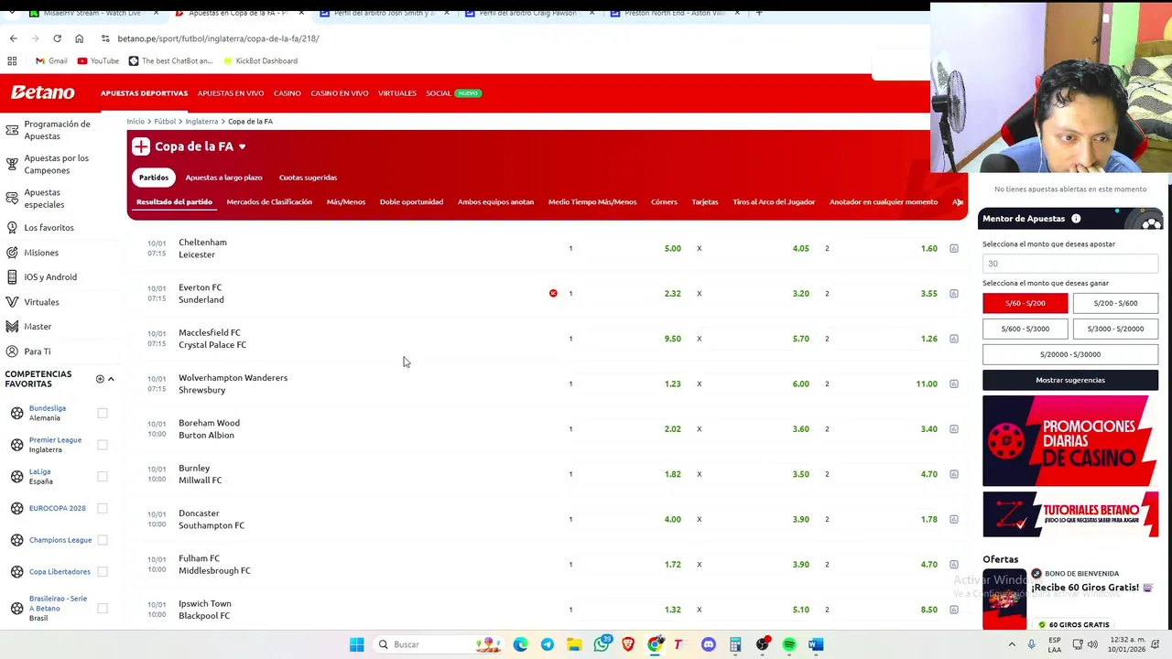Screen dimensions: 1172x659
Task: Click the red live-stream icon on Everton row
Action: (x=553, y=293)
